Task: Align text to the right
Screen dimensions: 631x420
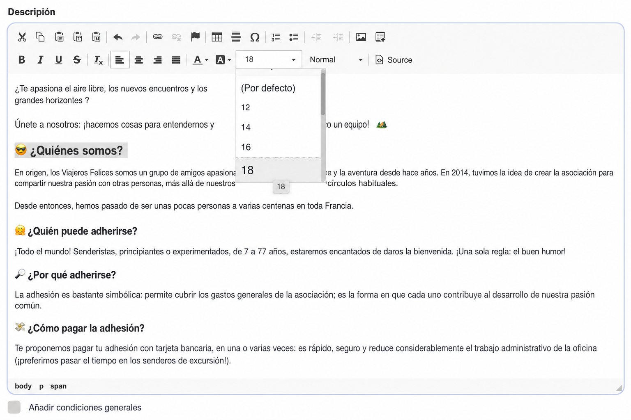Action: pyautogui.click(x=157, y=60)
